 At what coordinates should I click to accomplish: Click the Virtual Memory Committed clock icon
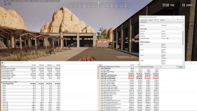click(2, 68)
